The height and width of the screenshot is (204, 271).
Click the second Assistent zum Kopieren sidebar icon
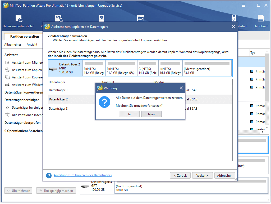pos(7,77)
